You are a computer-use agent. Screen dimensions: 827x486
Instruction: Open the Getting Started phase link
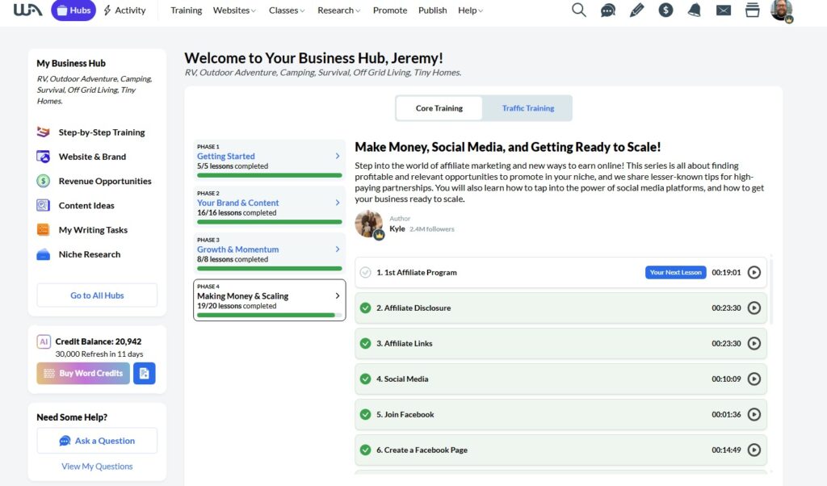(226, 156)
